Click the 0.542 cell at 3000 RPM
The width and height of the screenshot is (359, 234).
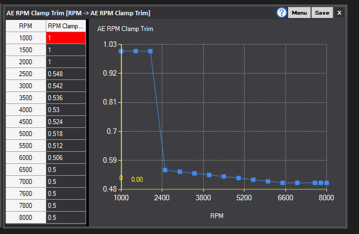66,86
